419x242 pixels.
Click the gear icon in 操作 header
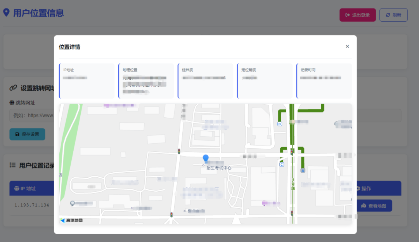coord(358,189)
